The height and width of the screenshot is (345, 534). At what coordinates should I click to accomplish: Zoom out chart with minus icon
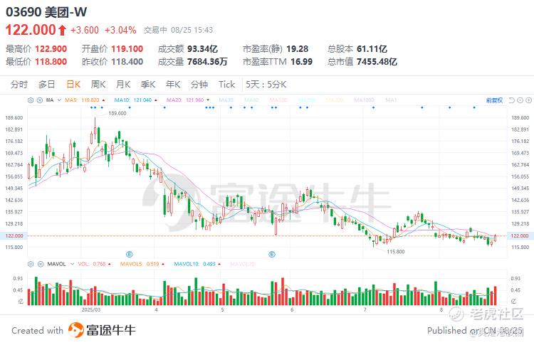[520, 100]
